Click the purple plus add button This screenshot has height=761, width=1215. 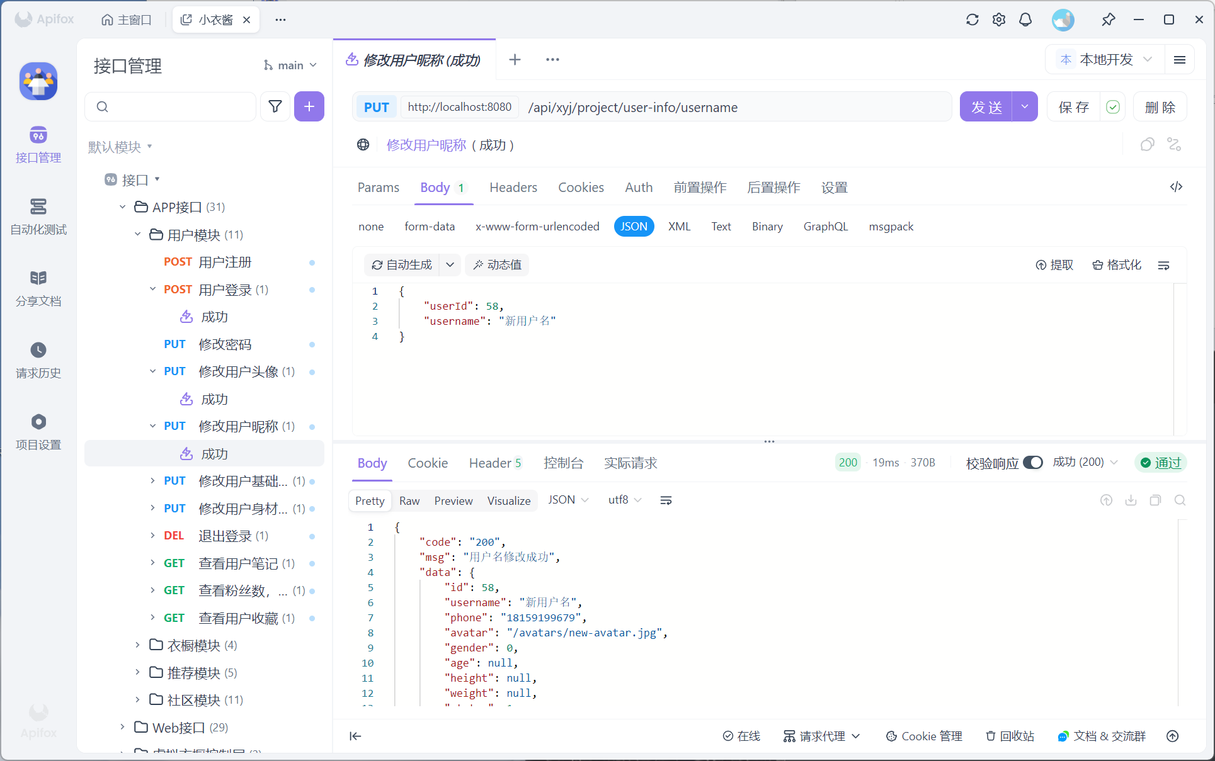pyautogui.click(x=309, y=106)
